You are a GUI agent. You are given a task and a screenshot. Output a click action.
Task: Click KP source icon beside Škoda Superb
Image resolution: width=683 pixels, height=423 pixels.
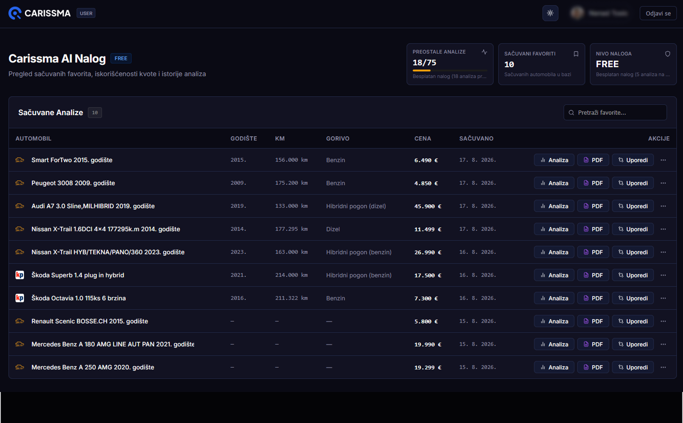point(20,275)
